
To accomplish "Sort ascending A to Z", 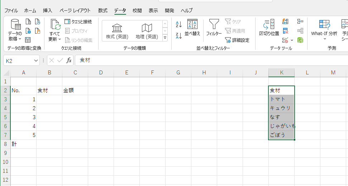I will (179, 24).
